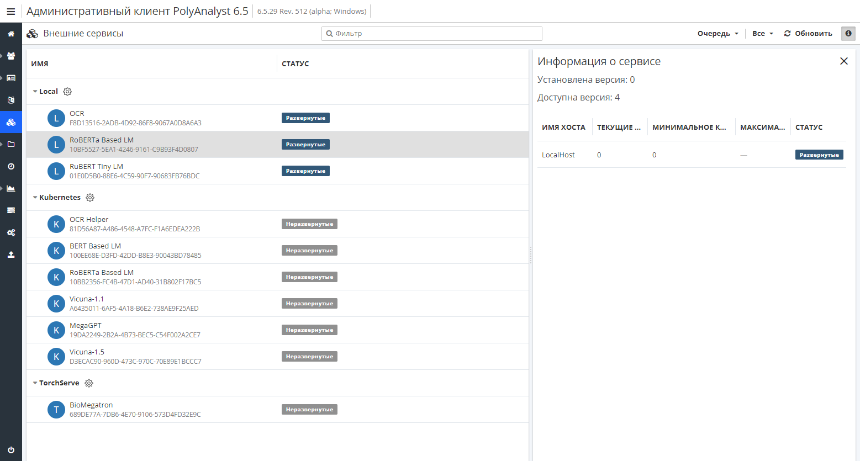Viewport: 860px width, 461px height.
Task: Go to the Home sidebar icon
Action: [x=11, y=34]
